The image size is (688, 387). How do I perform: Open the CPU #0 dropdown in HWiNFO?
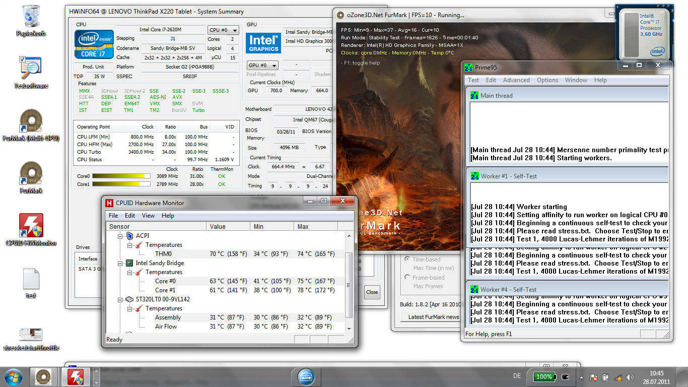[223, 30]
